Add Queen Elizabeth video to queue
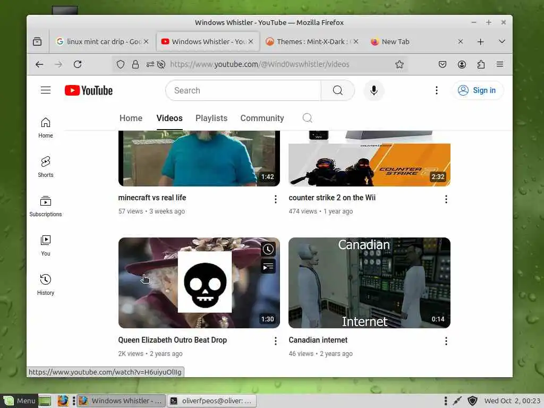 click(x=268, y=267)
